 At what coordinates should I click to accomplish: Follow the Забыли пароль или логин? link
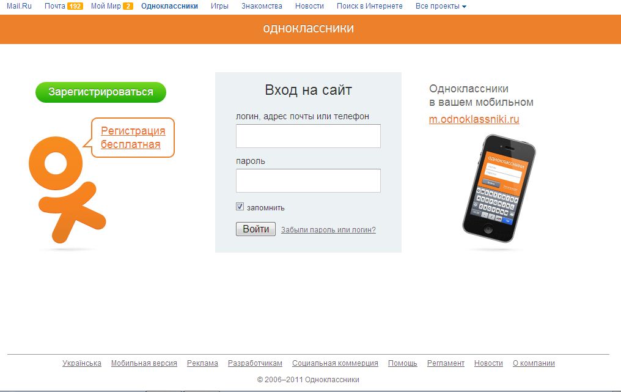click(x=328, y=230)
